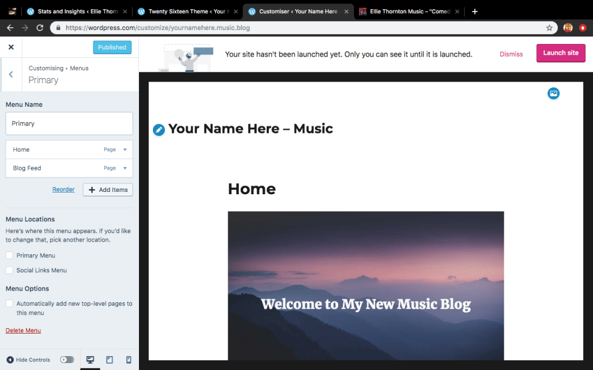Click the pencil edit icon beside site title
The image size is (593, 370).
coord(159,130)
